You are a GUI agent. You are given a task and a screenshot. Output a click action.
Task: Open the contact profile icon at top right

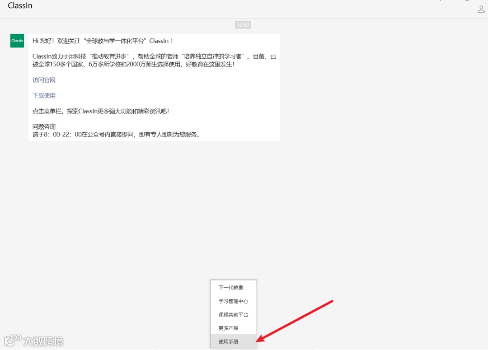click(x=481, y=8)
